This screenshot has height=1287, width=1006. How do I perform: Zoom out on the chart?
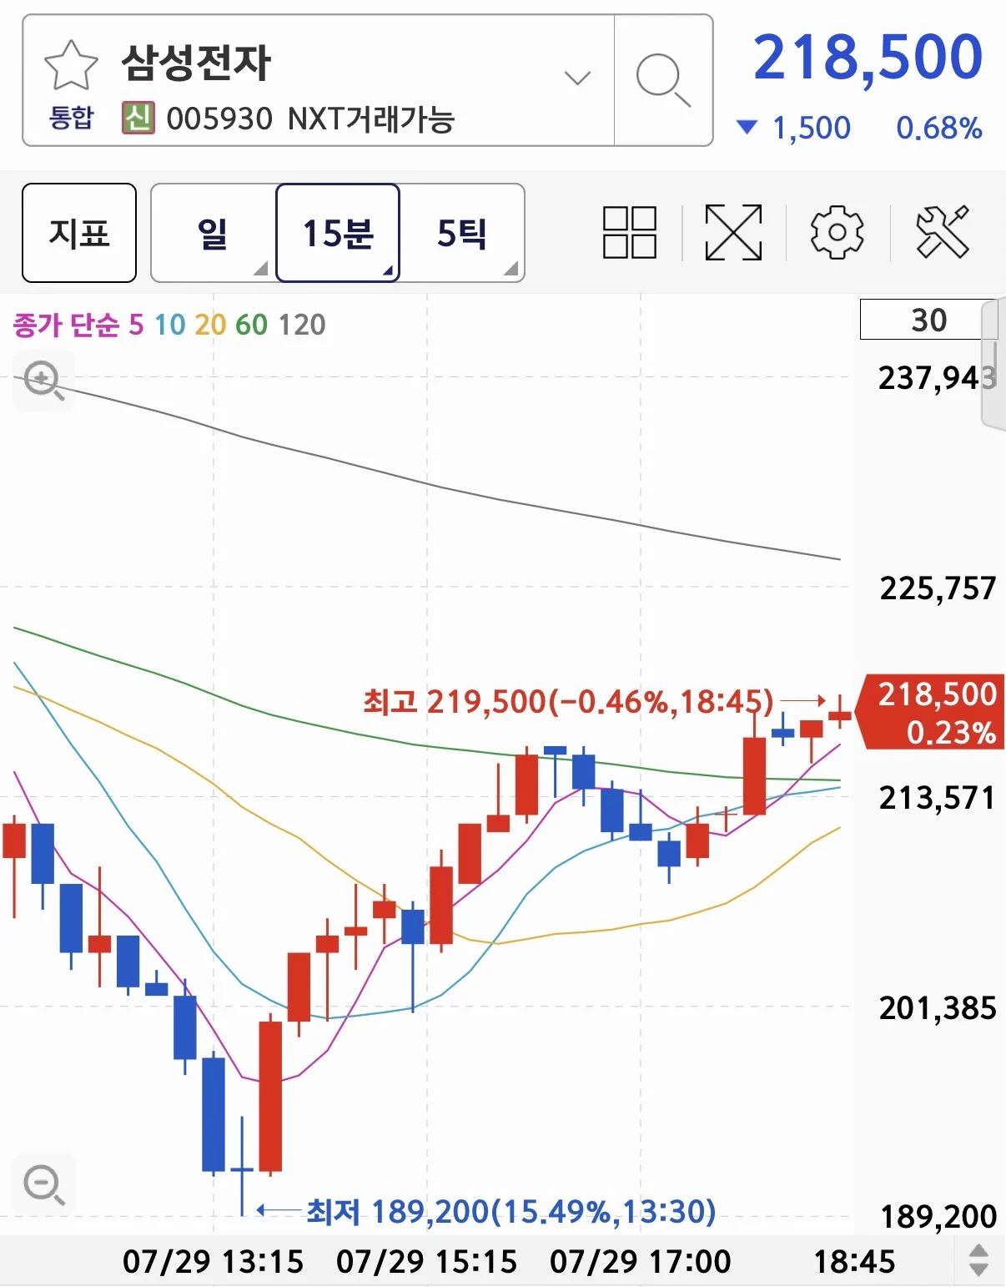point(43,1184)
